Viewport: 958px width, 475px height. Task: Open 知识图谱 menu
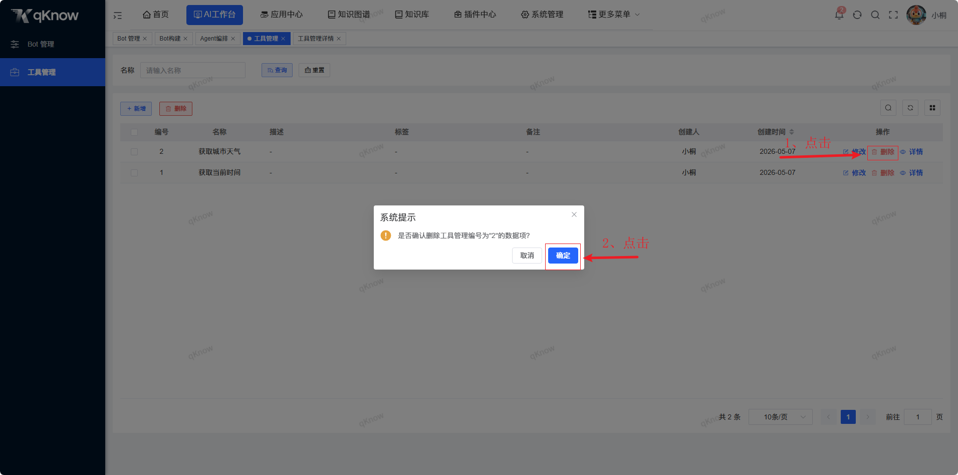[x=349, y=15]
